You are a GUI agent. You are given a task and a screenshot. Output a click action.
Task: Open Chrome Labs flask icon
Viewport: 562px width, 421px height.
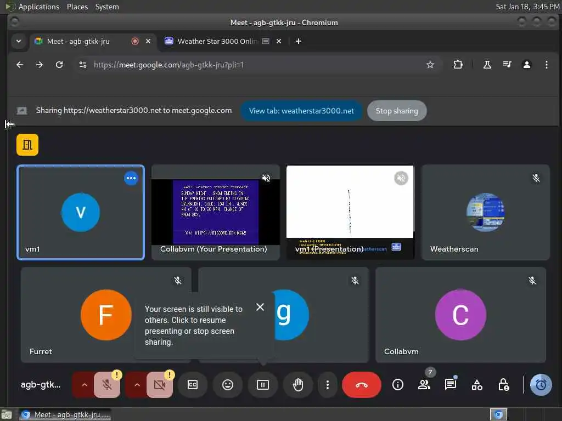pos(487,65)
